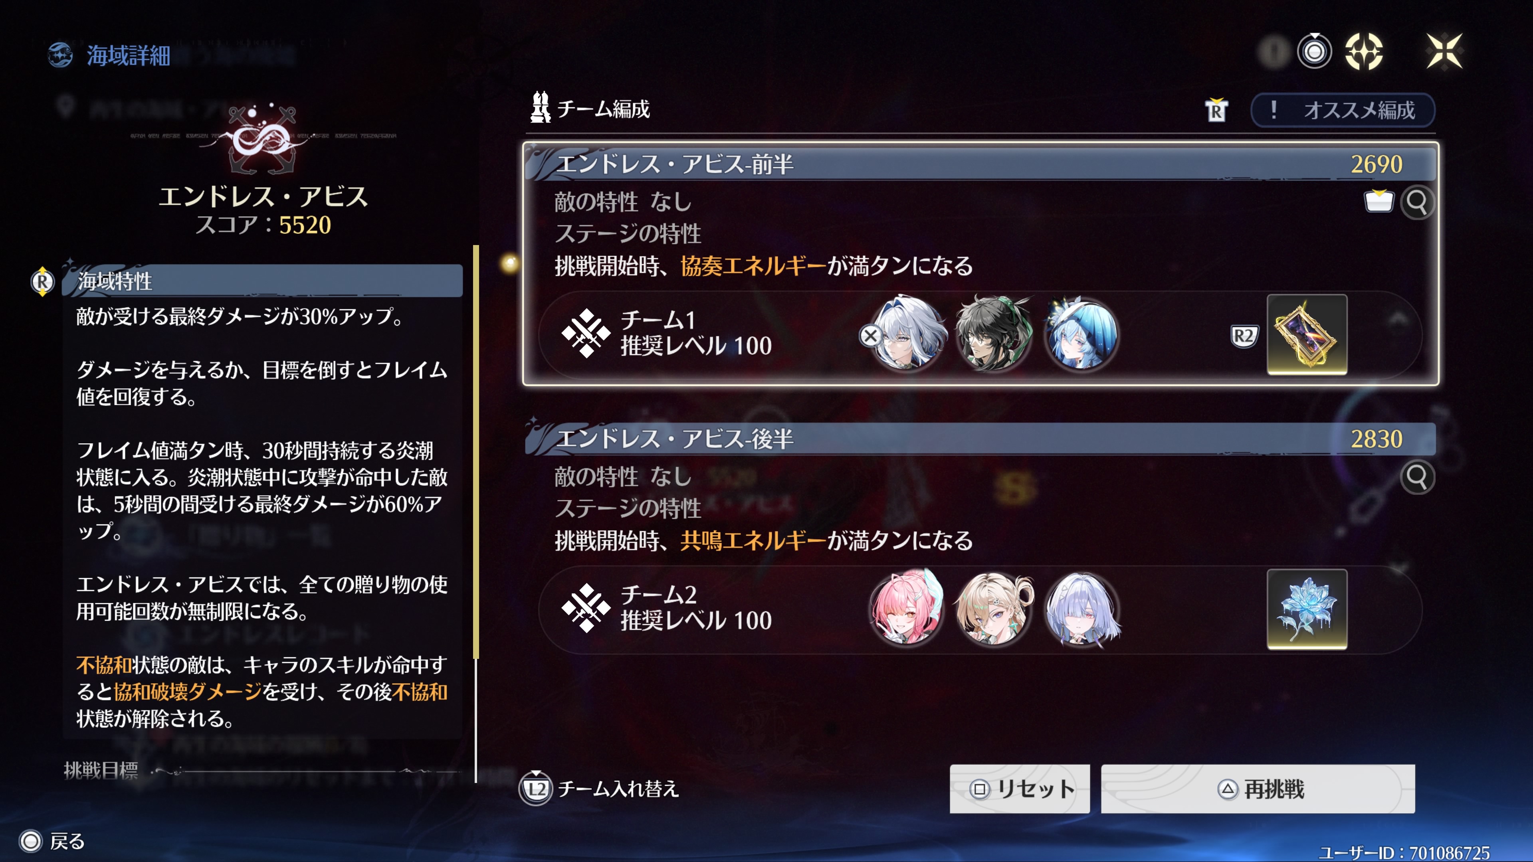Screen dimensions: 1533x862
Task: Click 再挑戦 to retry the challenge
Action: point(1258,789)
